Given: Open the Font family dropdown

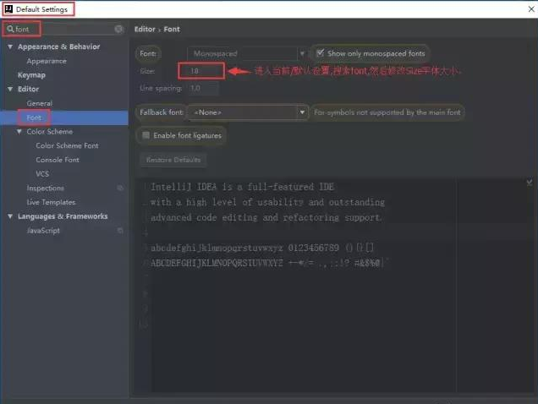Looking at the screenshot, I should [247, 53].
